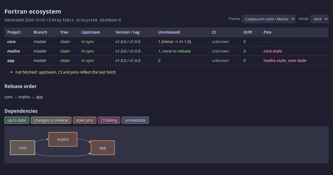Click the 'Release order' heading
333x175 pixels.
click(x=21, y=86)
